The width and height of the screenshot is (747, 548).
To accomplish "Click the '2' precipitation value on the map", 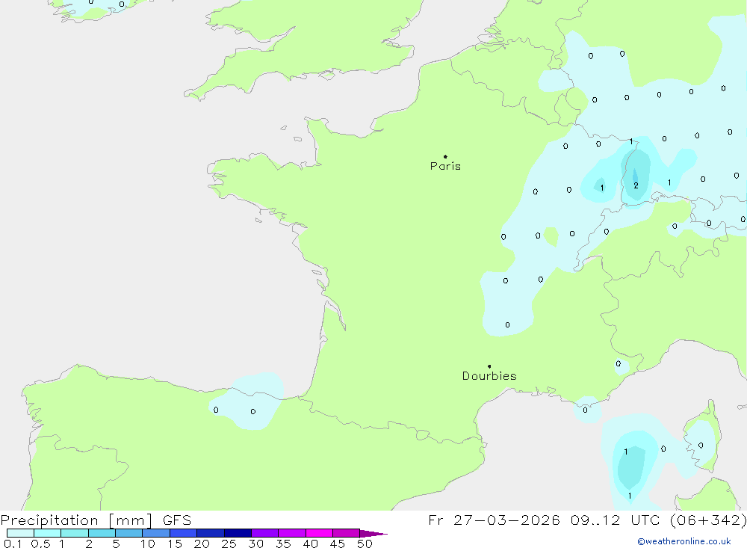I will 636,185.
